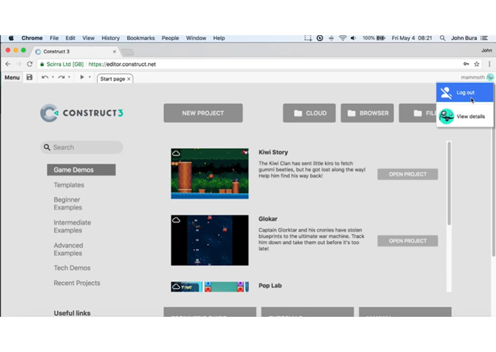Select the Tech Demos category

72,268
